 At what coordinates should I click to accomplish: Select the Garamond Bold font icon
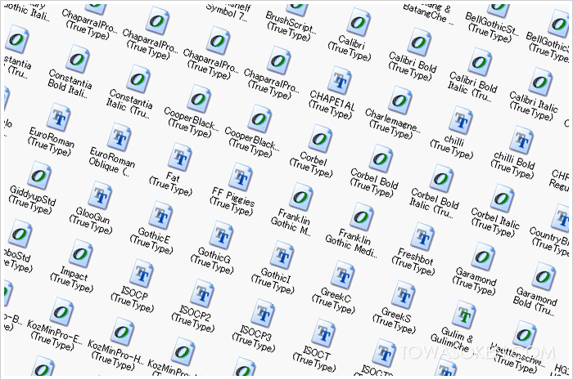544,276
